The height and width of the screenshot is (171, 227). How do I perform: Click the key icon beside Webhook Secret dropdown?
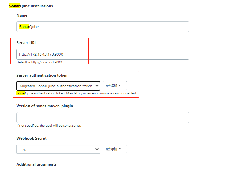[x=108, y=149]
